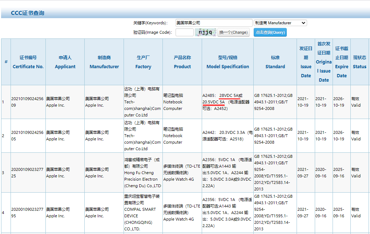Click the standard cell in row 4
370x234 pixels.
pyautogui.click(x=275, y=213)
